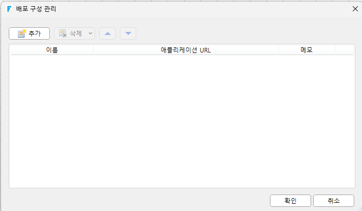Select the 애플리케이션 URL column header
The height and width of the screenshot is (211, 362).
pos(186,50)
